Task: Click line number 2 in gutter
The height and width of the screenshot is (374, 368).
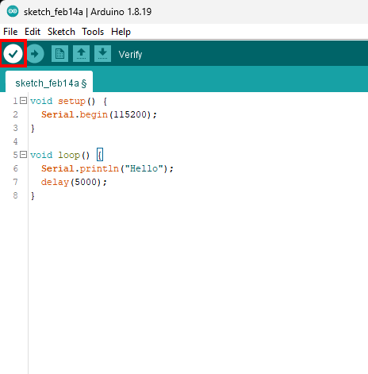Action: click(x=16, y=114)
